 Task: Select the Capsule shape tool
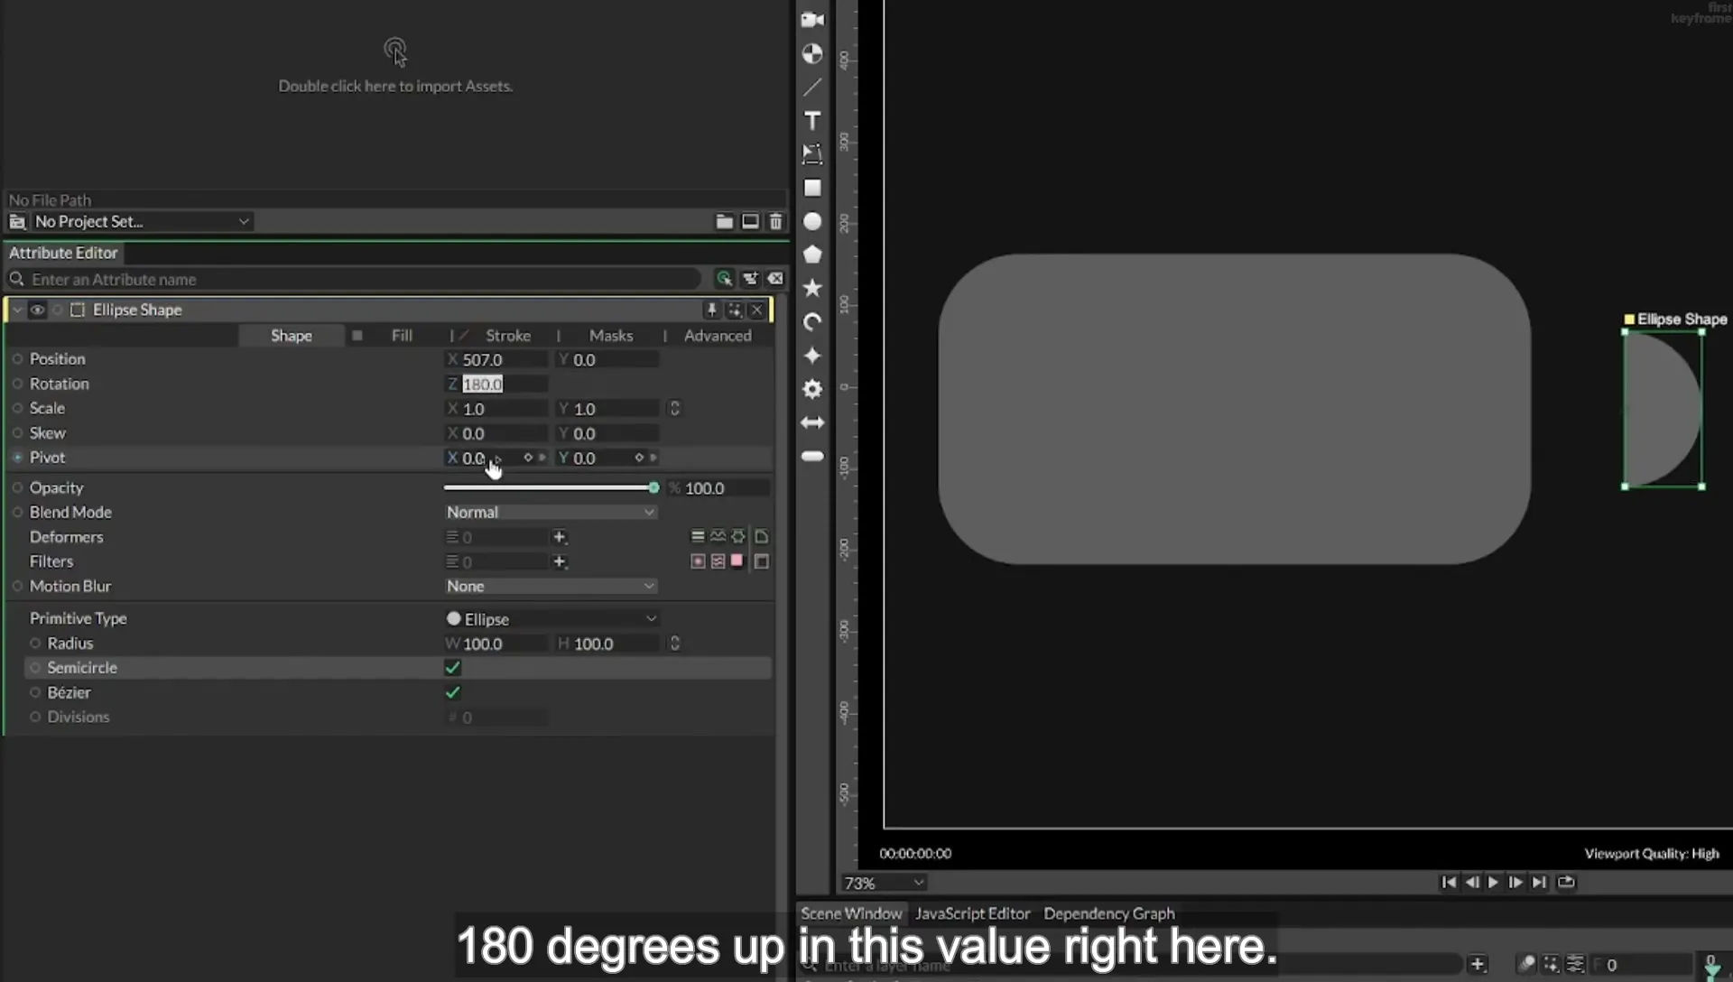(x=812, y=456)
